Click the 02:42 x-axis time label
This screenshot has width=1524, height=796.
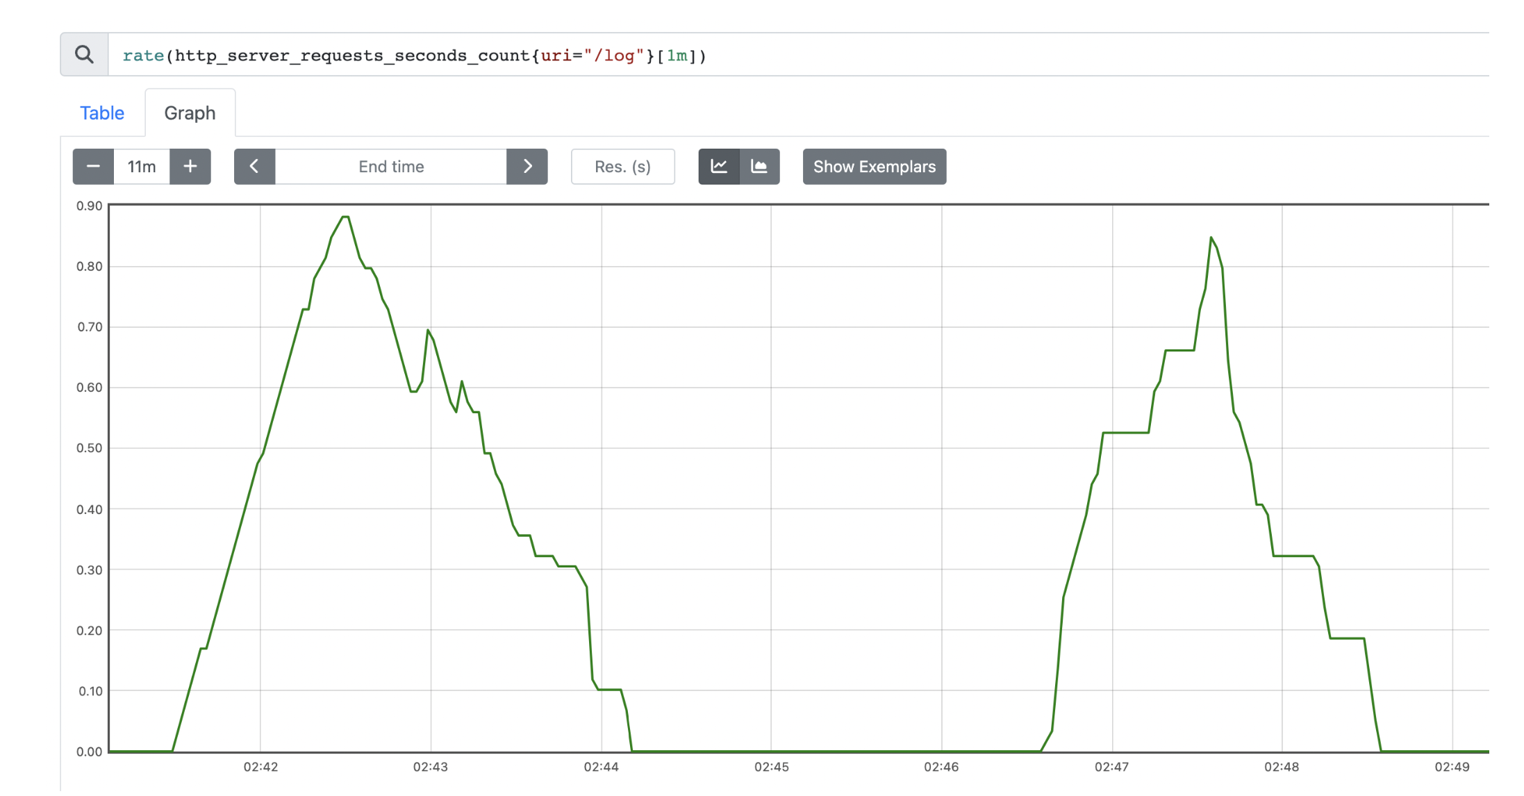tap(260, 767)
